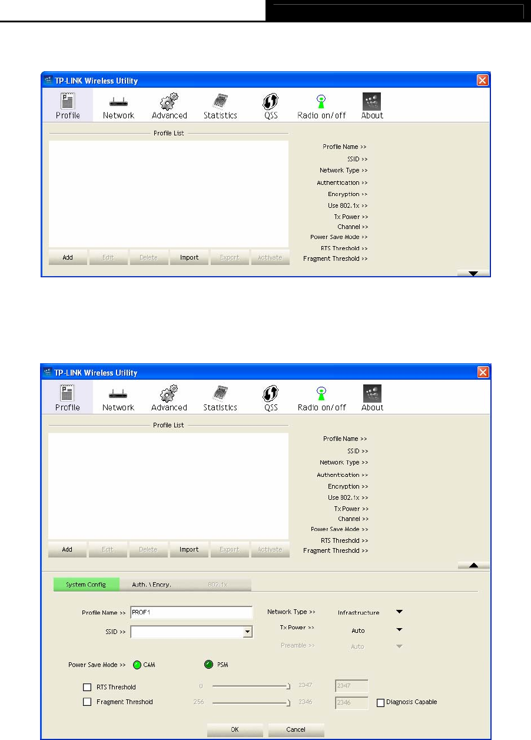The width and height of the screenshot is (531, 740).
Task: Click Add button in lower window
Action: (x=68, y=549)
